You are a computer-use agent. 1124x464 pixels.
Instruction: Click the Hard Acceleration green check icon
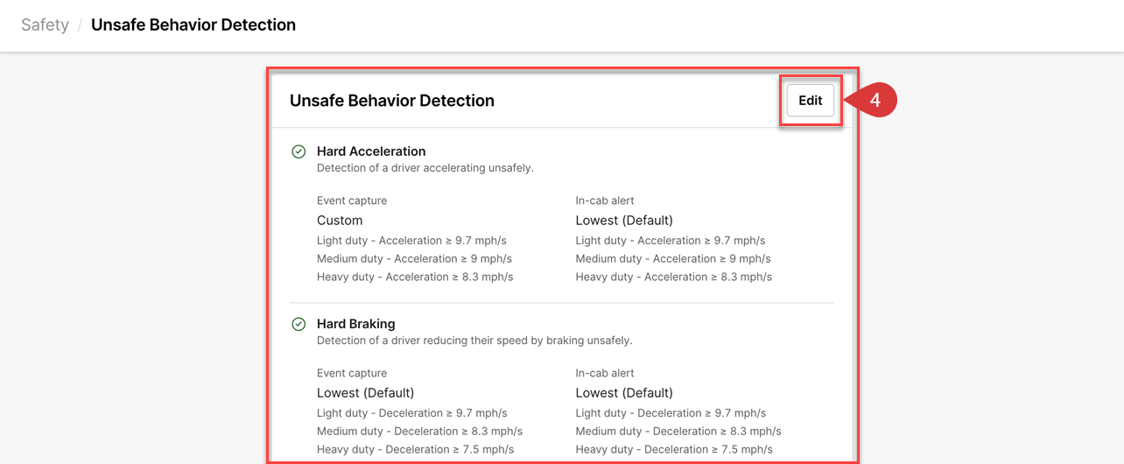[299, 151]
